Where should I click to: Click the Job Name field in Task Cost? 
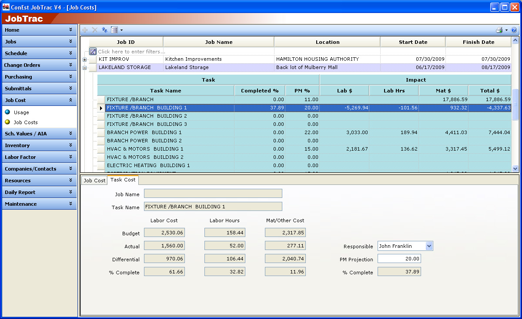tap(213, 194)
